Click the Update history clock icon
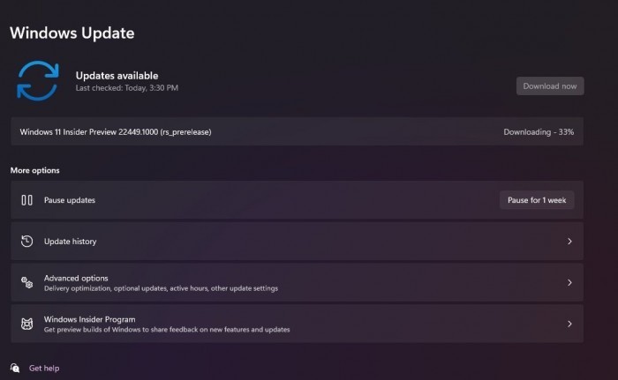618x380 pixels. [26, 241]
